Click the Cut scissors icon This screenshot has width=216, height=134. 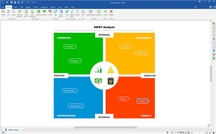(x=8, y=12)
